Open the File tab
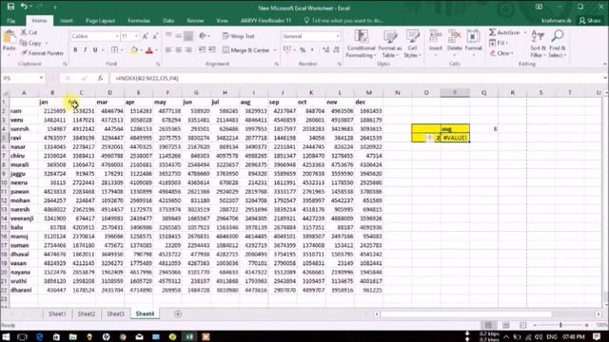Image resolution: width=609 pixels, height=342 pixels. [x=10, y=21]
